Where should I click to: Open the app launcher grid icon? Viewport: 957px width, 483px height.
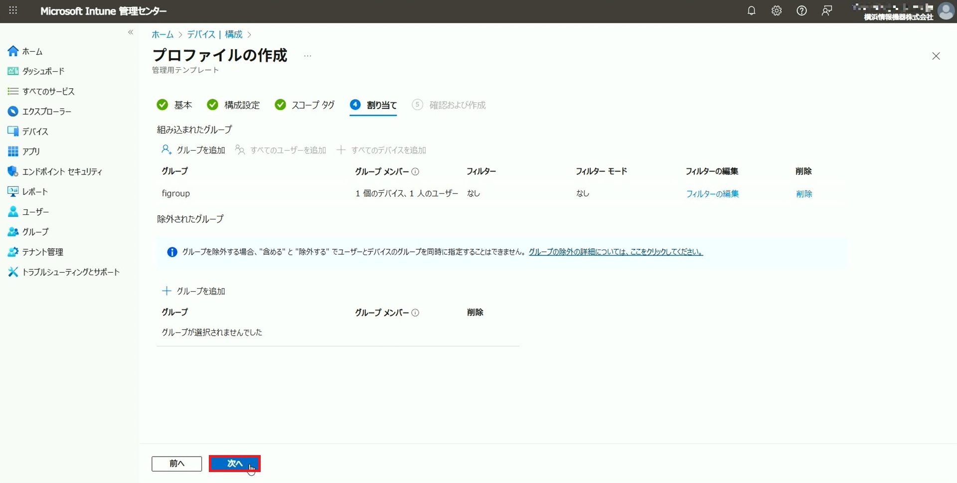click(13, 10)
